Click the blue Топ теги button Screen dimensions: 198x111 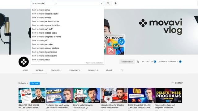pos(35,83)
